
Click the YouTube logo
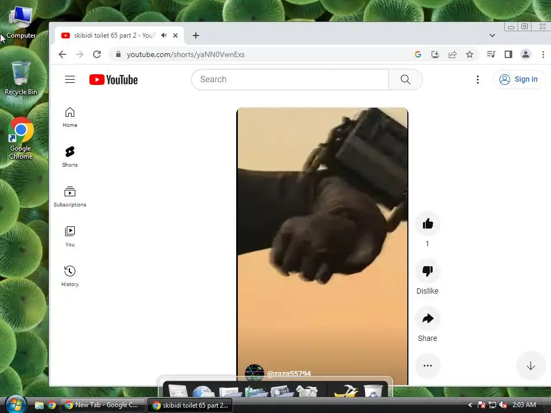coord(113,80)
